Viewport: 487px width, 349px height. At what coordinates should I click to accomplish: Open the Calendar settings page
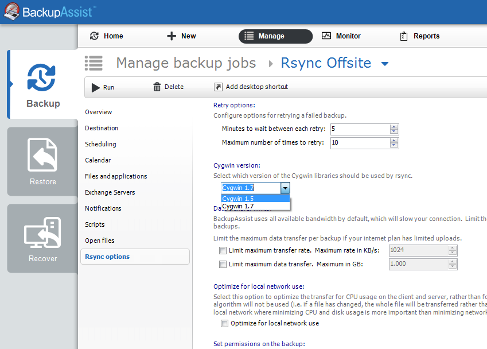click(98, 160)
